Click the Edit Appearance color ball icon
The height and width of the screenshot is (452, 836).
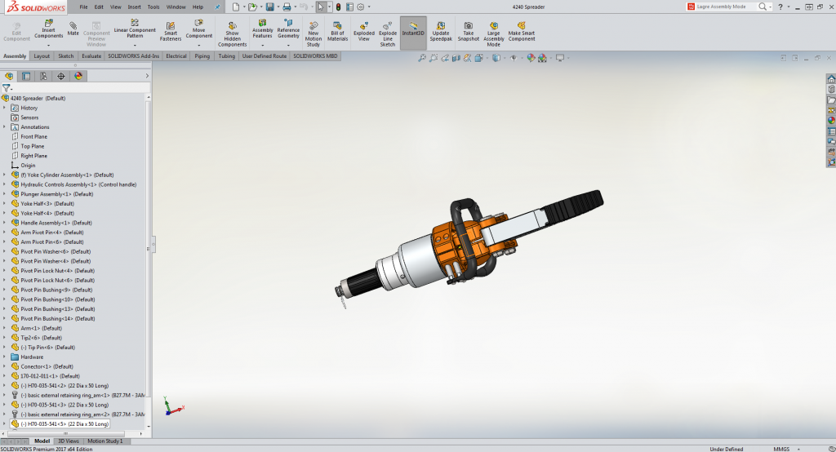[531, 58]
